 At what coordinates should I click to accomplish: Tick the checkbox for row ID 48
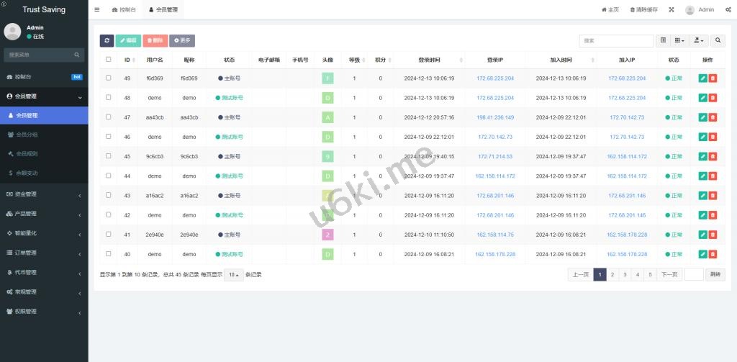click(x=109, y=97)
